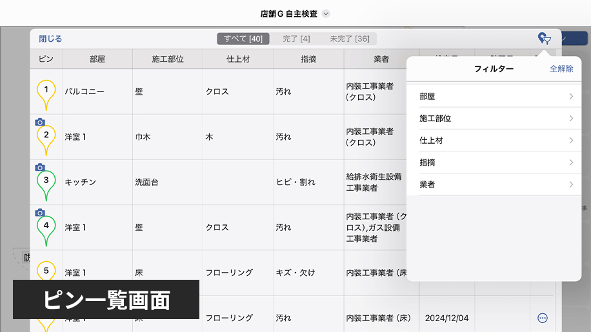Expand the 業者 filter option
Image resolution: width=591 pixels, height=332 pixels.
tap(496, 184)
